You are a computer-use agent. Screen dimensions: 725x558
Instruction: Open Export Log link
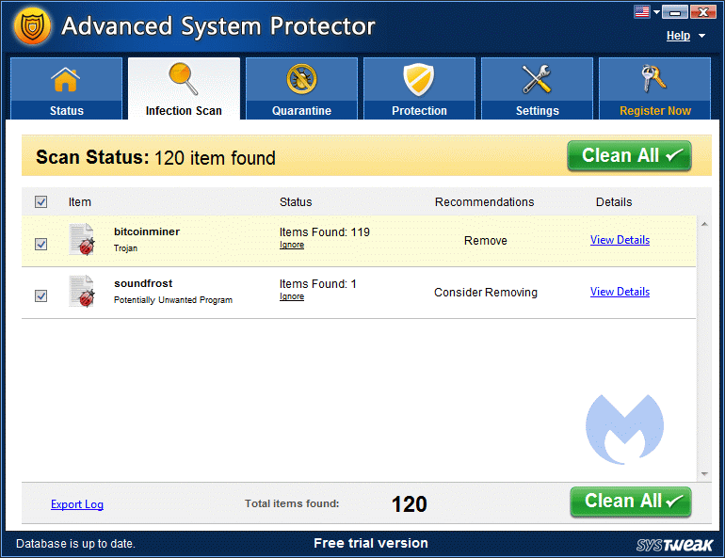77,504
